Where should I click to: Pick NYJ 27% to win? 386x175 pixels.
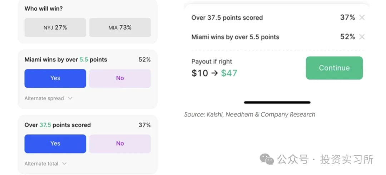point(55,28)
